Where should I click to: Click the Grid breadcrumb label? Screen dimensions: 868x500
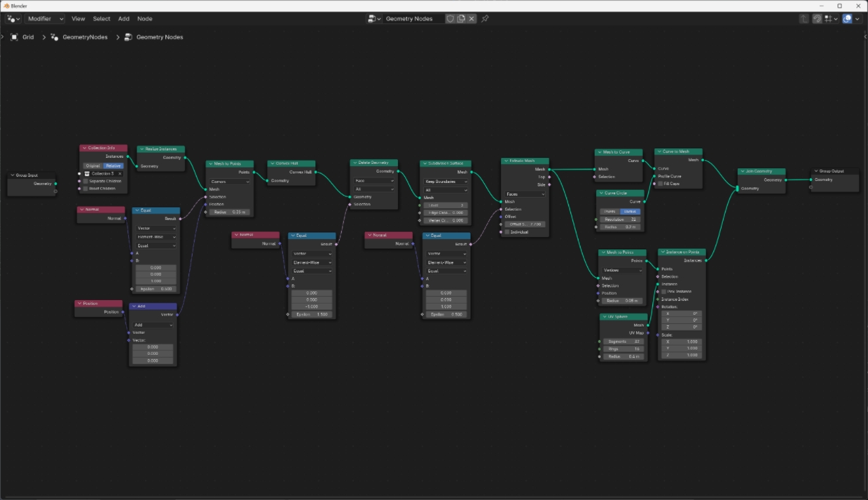point(28,37)
